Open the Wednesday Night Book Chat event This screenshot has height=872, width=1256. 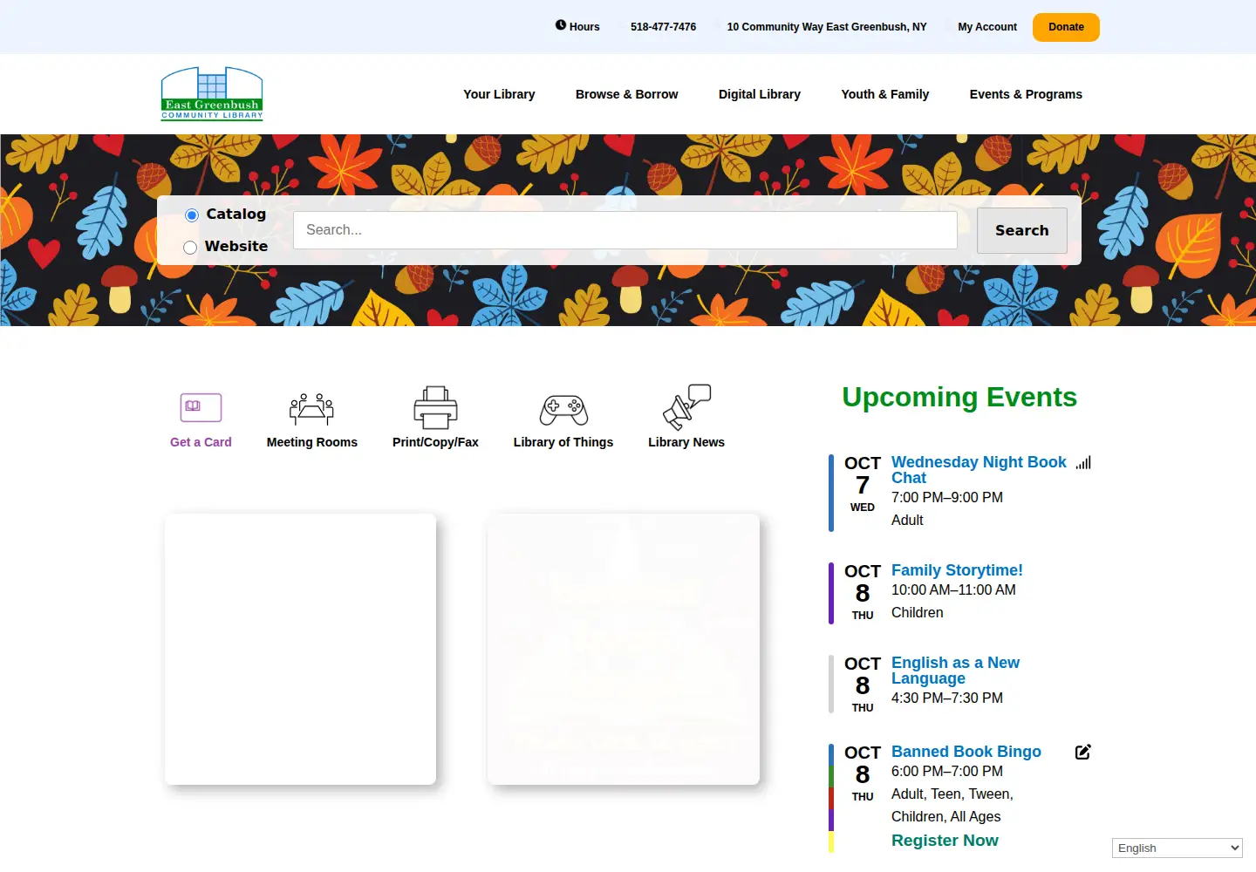(979, 470)
